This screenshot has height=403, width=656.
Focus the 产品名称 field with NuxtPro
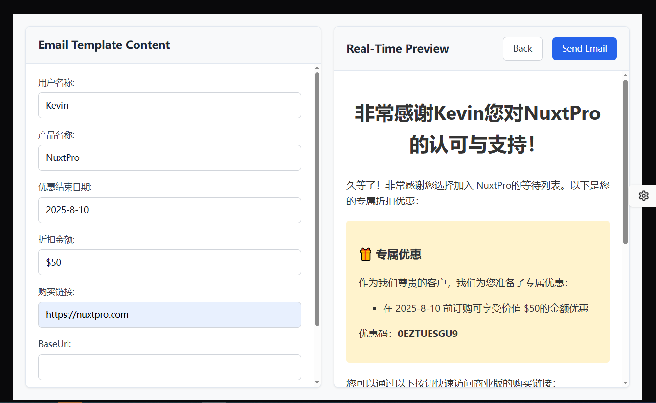point(170,157)
